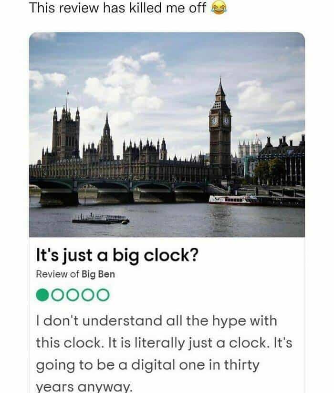334x393 pixels.
Task: Open the bold 'Big Ben' link
Action: click(98, 274)
